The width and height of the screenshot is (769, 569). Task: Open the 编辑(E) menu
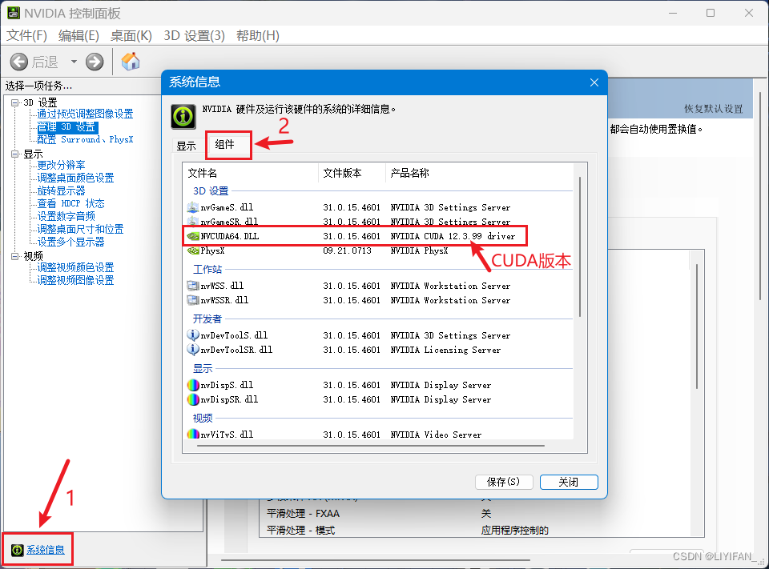pos(79,36)
